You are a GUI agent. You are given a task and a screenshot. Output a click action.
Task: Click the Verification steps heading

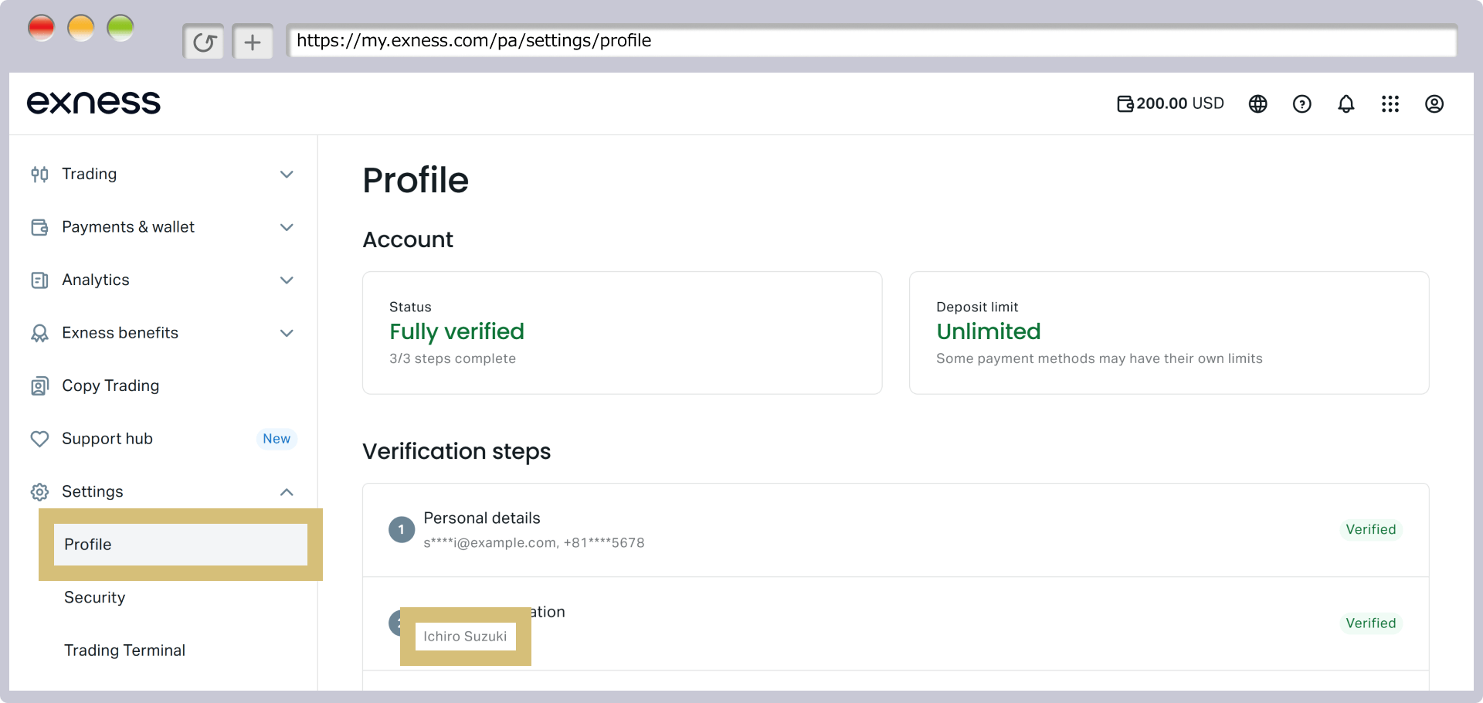[456, 451]
